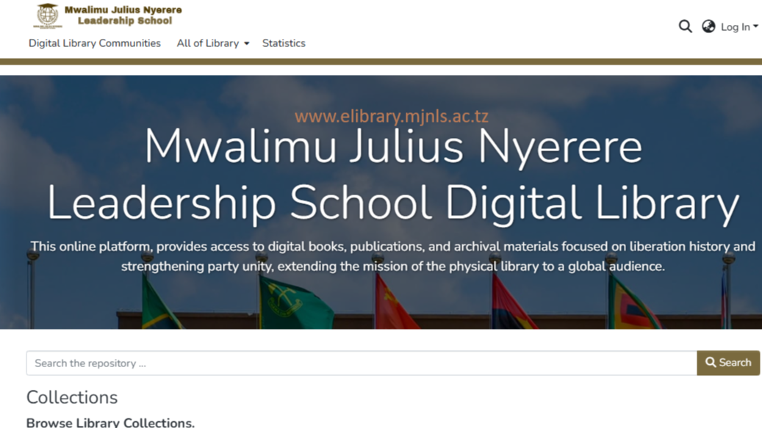Open the Statistics page from the nav menu

pos(284,43)
